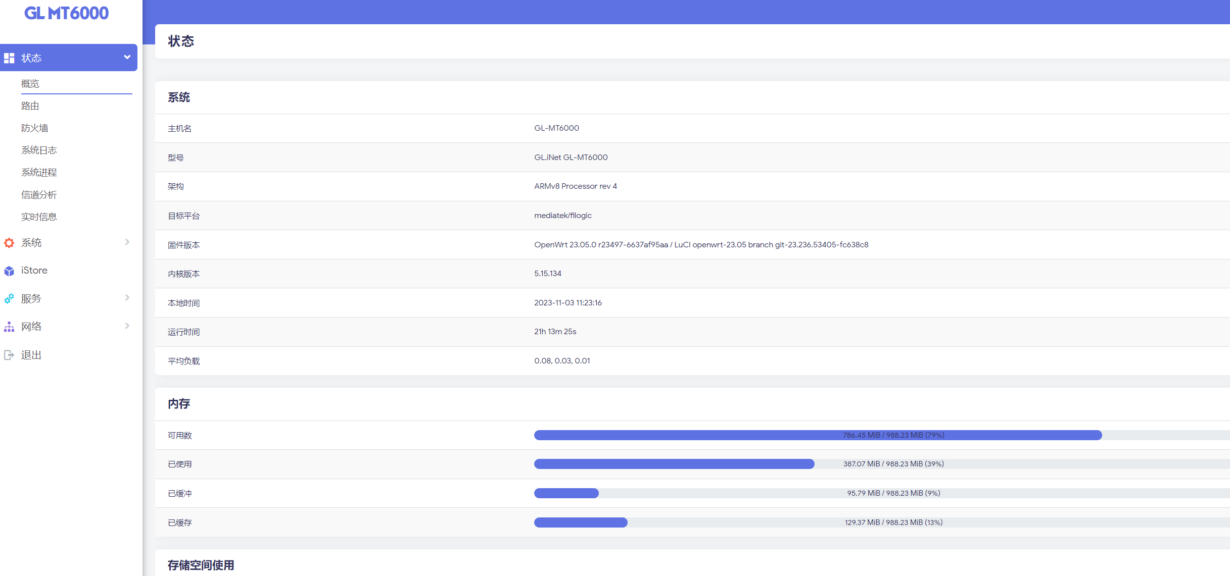Expand the 网络 menu arrow

(127, 326)
